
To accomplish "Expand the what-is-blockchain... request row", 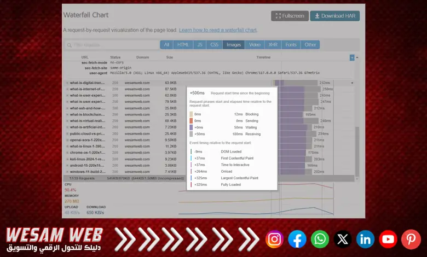I will 67,115.
